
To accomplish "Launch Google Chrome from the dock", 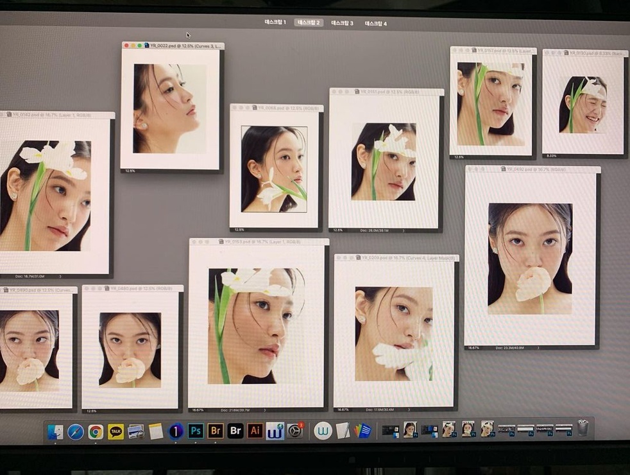I will [x=96, y=432].
